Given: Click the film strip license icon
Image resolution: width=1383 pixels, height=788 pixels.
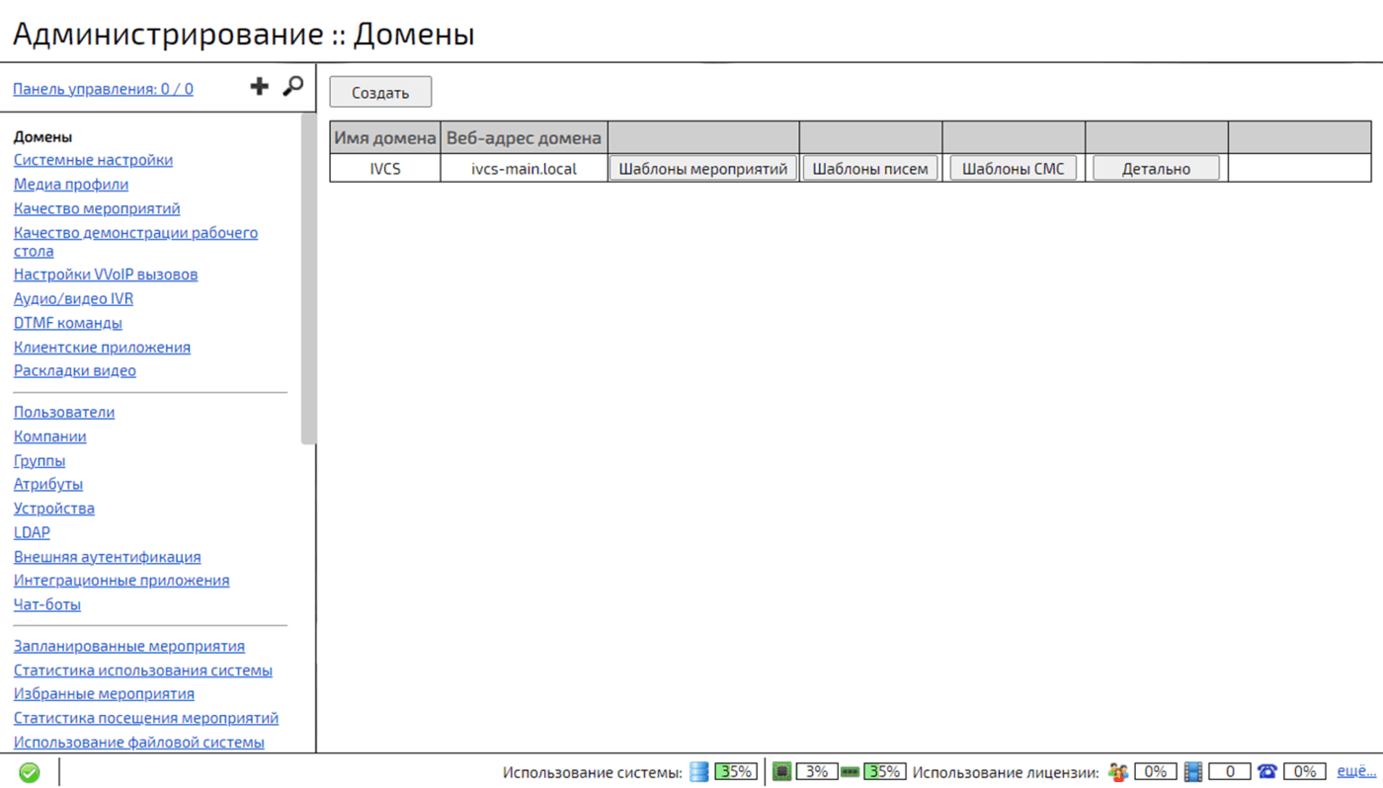Looking at the screenshot, I should coord(1193,772).
